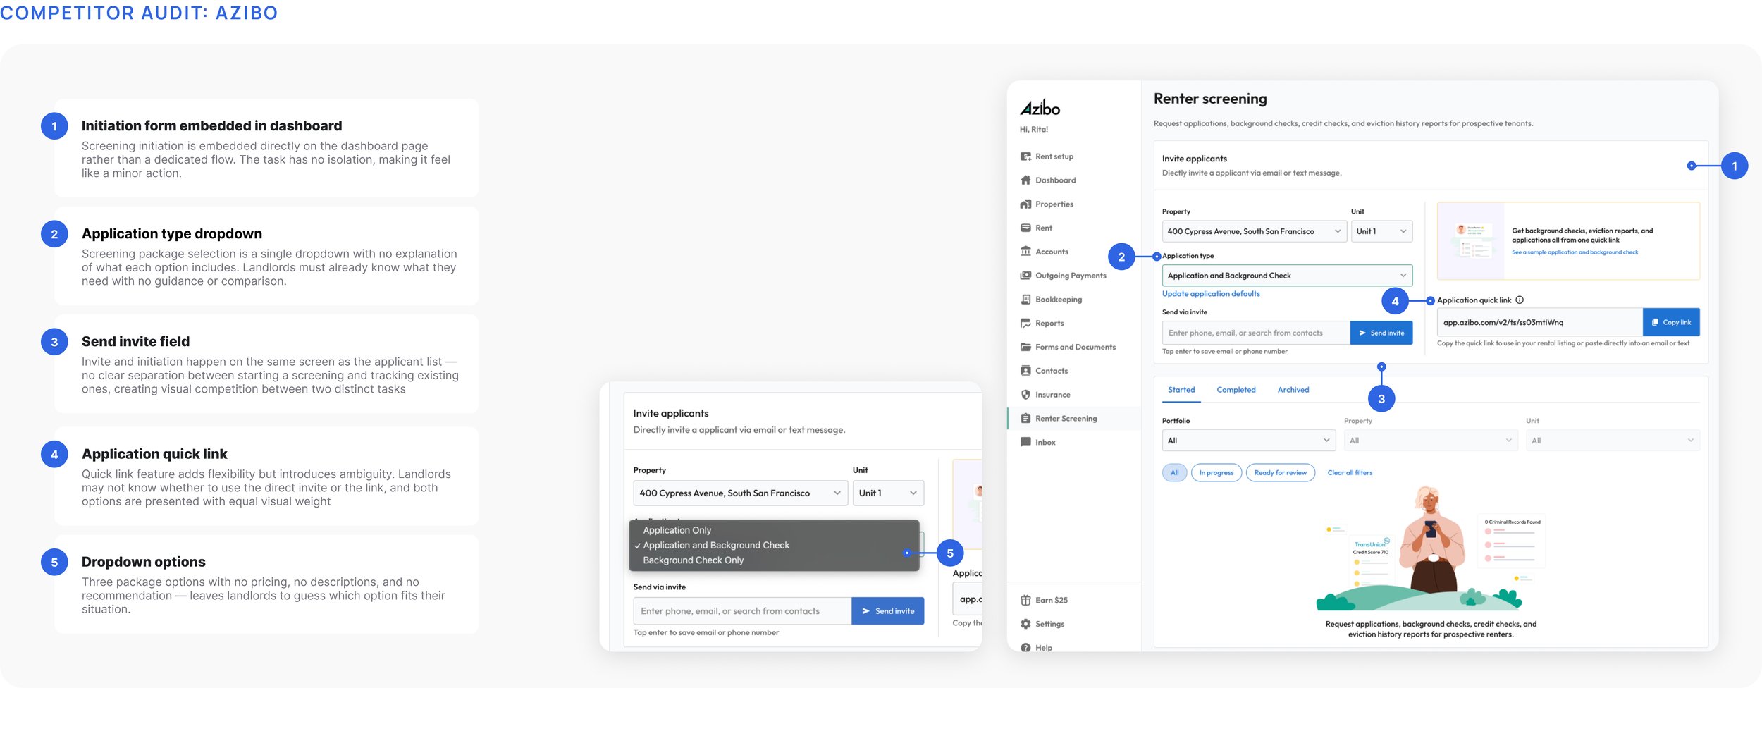Switch to the Archived tab
Image resolution: width=1762 pixels, height=755 pixels.
[1293, 390]
